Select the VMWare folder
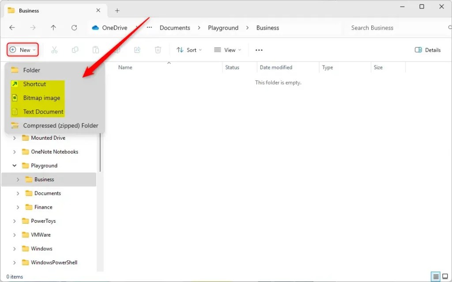 (41, 235)
